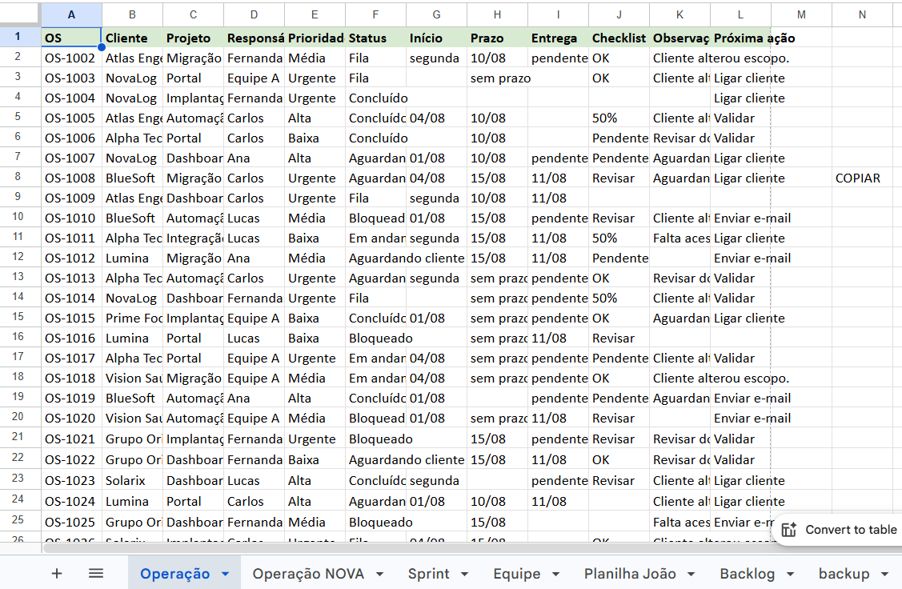Click the Convert to table button
Image resolution: width=902 pixels, height=589 pixels.
[x=840, y=530]
